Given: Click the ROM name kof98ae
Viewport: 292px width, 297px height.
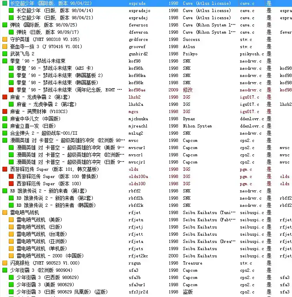Looking at the screenshot, I should click(x=137, y=90).
